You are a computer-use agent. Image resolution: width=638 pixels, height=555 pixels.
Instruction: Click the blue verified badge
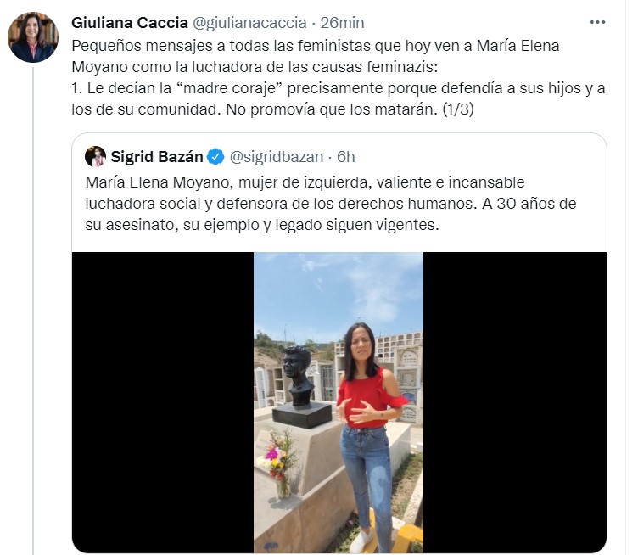coord(215,157)
